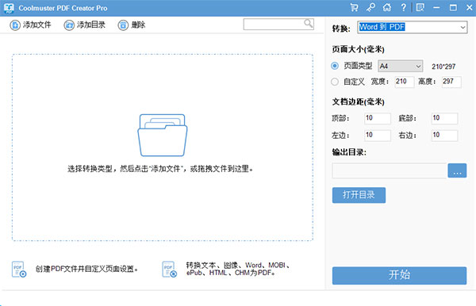
Task: Click the 顶部 top margin field
Action: [378, 118]
